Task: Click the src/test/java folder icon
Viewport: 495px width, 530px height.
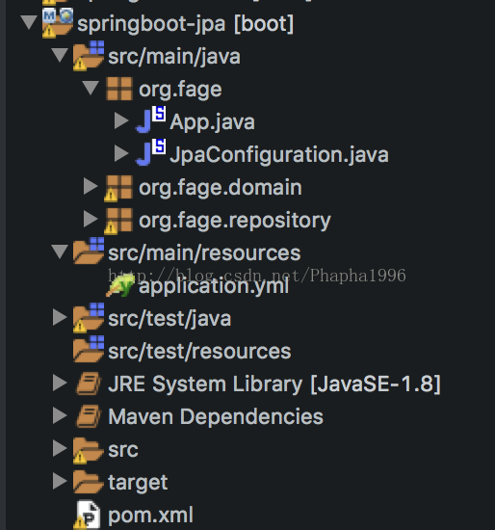Action: (89, 318)
